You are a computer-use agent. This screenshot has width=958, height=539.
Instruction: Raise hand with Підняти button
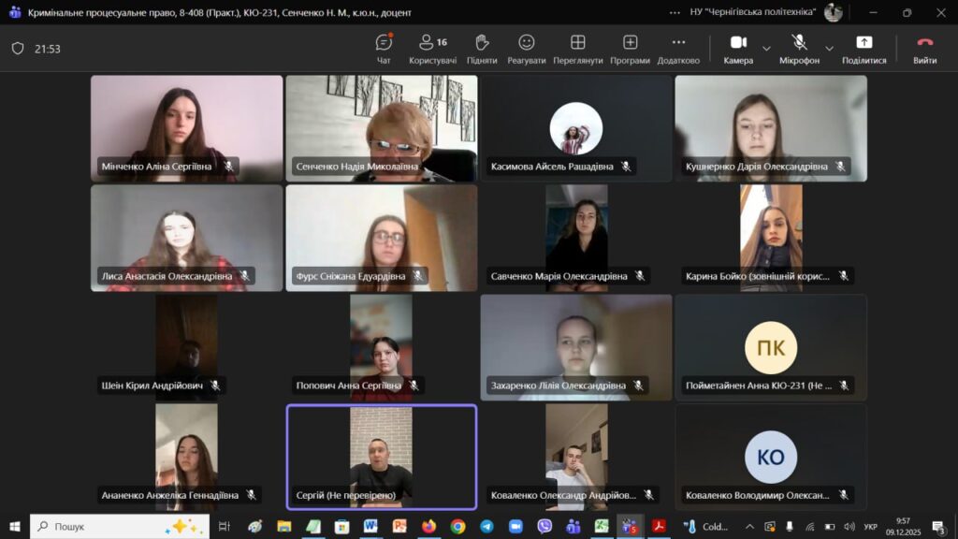[482, 49]
